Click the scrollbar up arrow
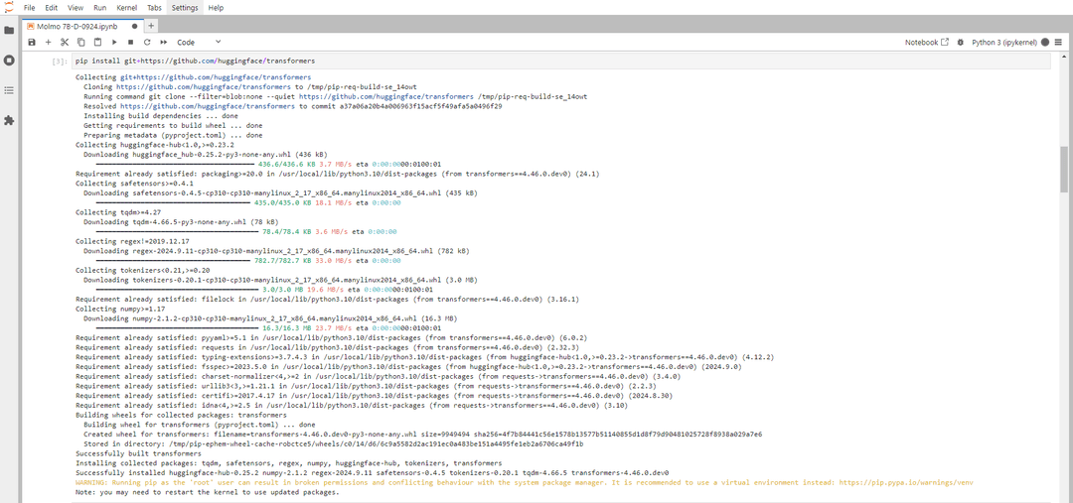 pyautogui.click(x=1065, y=56)
